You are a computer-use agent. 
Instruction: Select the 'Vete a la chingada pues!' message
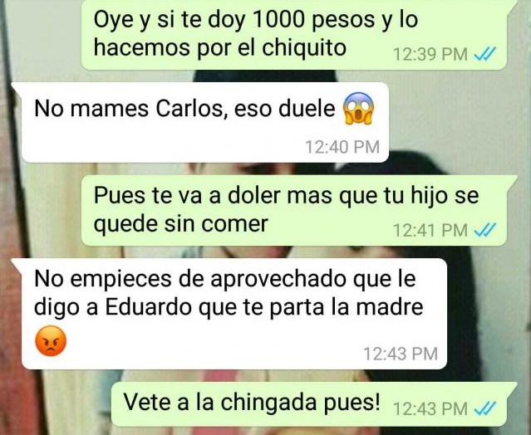click(x=314, y=404)
